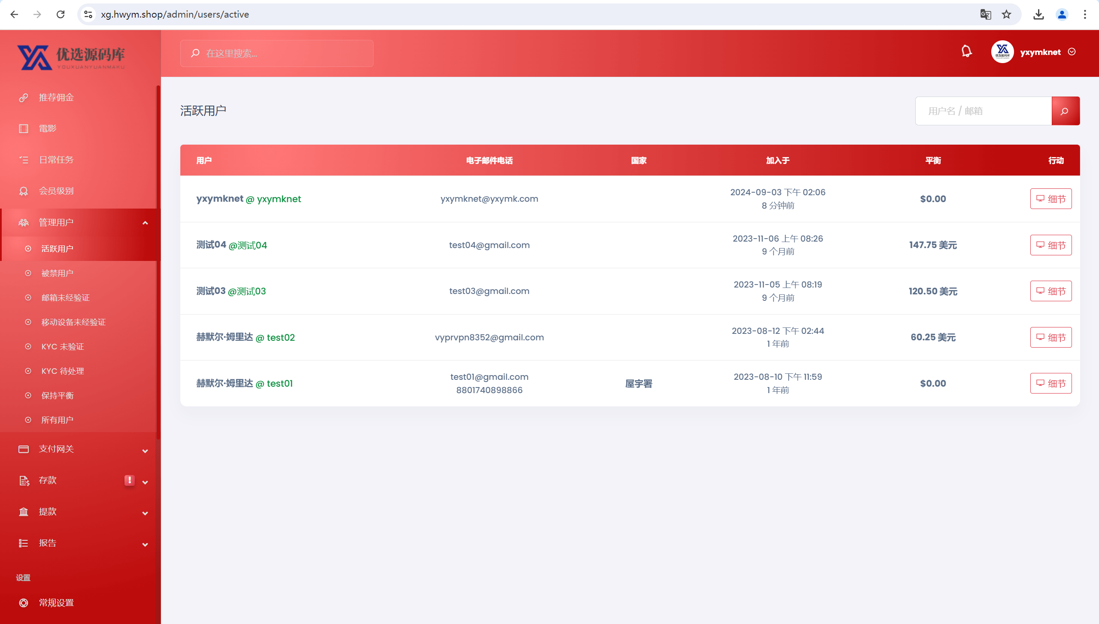Go to KYC 待处理 submenu item
1099x624 pixels.
coord(63,371)
